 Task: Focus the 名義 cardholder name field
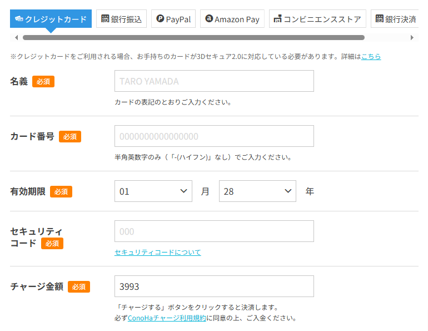click(214, 81)
